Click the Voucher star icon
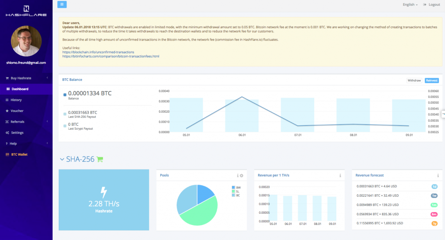This screenshot has width=445, height=240. pos(7,111)
